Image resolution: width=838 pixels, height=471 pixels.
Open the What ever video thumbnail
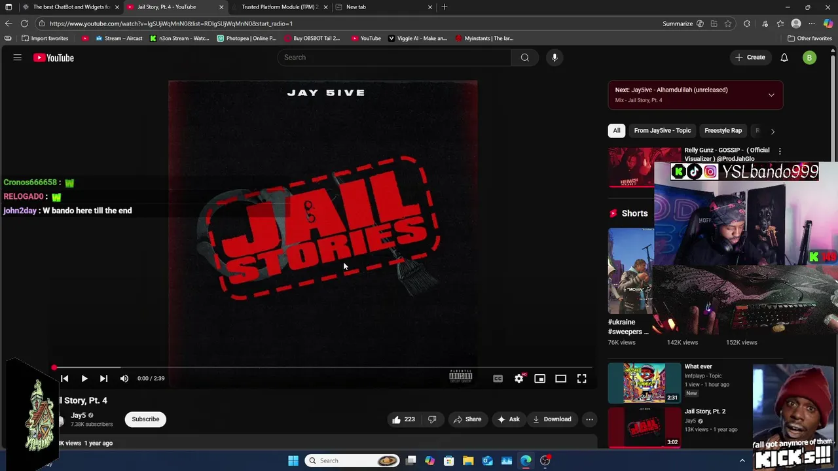point(645,383)
